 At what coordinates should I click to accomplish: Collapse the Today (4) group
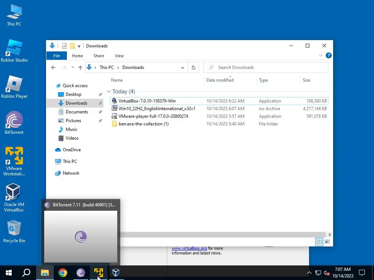pos(109,92)
